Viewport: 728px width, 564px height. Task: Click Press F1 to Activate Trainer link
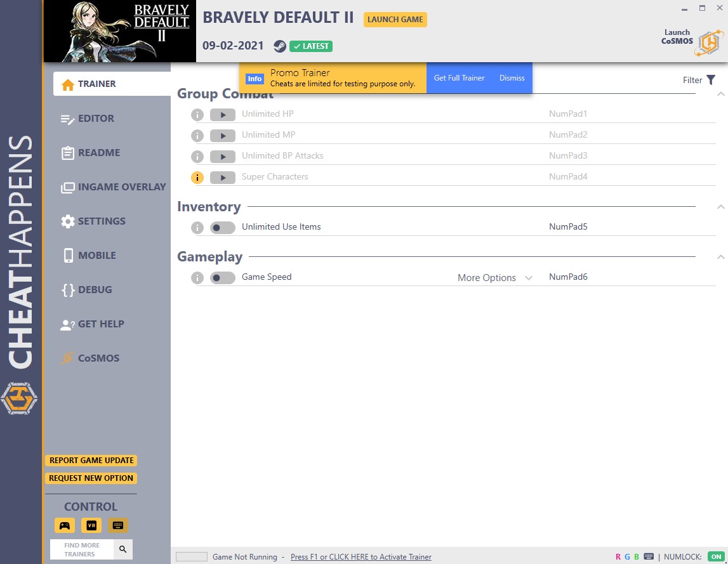(x=361, y=556)
